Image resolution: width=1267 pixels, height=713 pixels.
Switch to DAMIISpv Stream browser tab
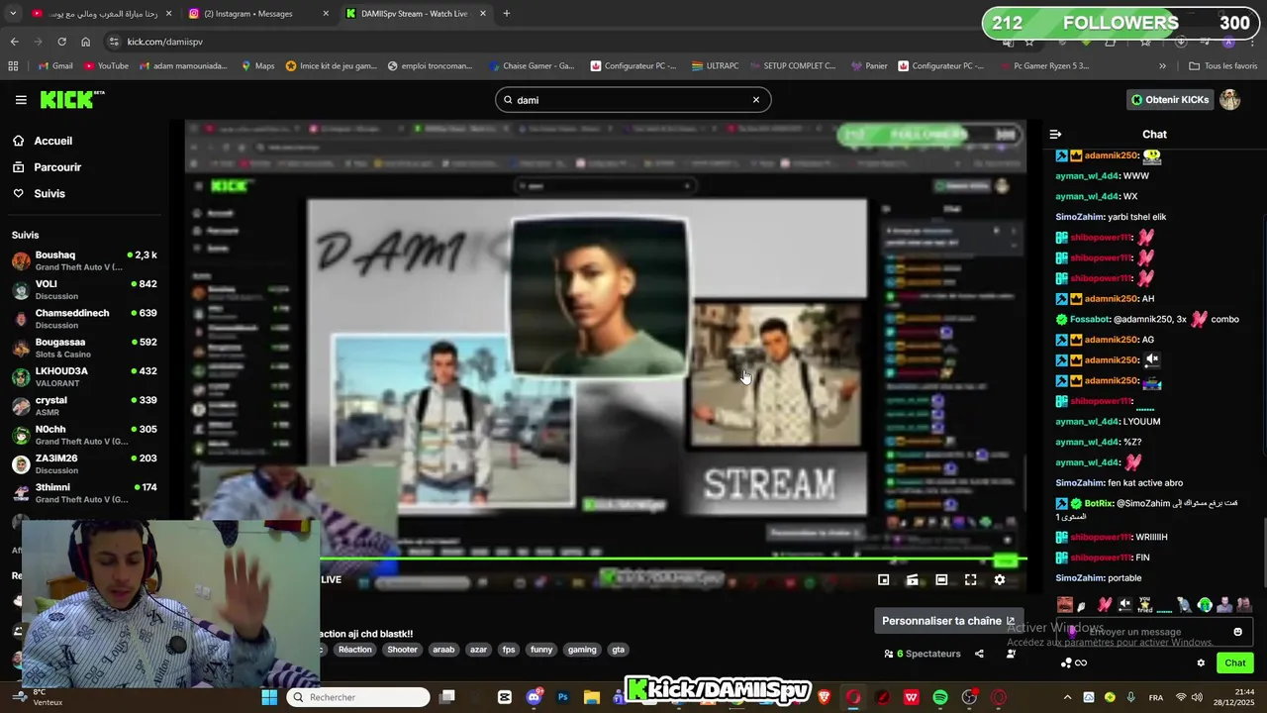point(416,14)
